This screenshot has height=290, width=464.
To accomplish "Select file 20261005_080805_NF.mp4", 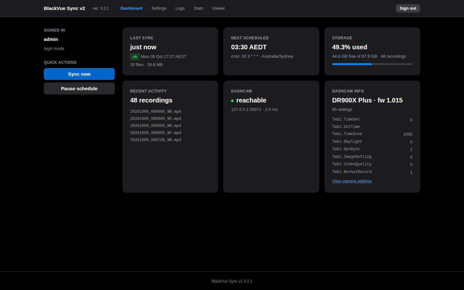I will click(156, 133).
